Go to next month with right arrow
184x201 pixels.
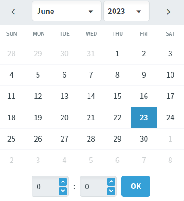[168, 12]
